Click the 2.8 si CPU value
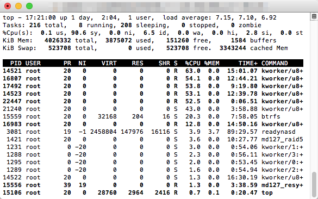The height and width of the screenshot is (199, 318). coord(252,33)
